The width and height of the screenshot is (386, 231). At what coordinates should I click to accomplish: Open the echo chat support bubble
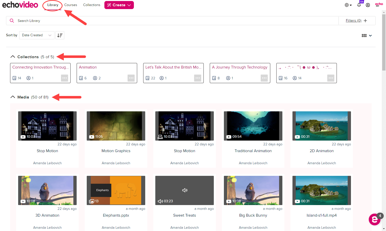[x=375, y=220]
